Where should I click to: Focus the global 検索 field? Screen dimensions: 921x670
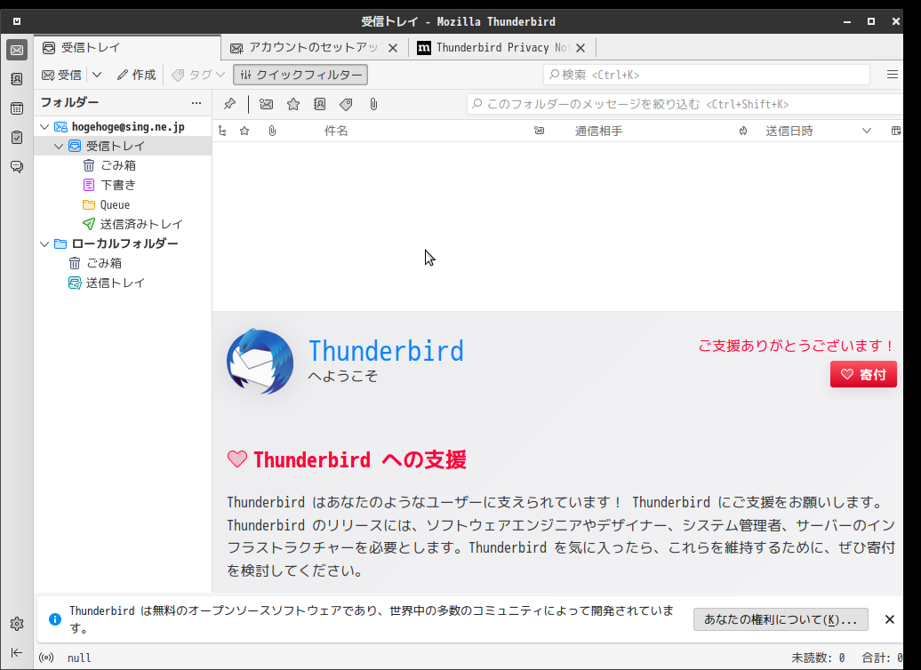point(706,75)
